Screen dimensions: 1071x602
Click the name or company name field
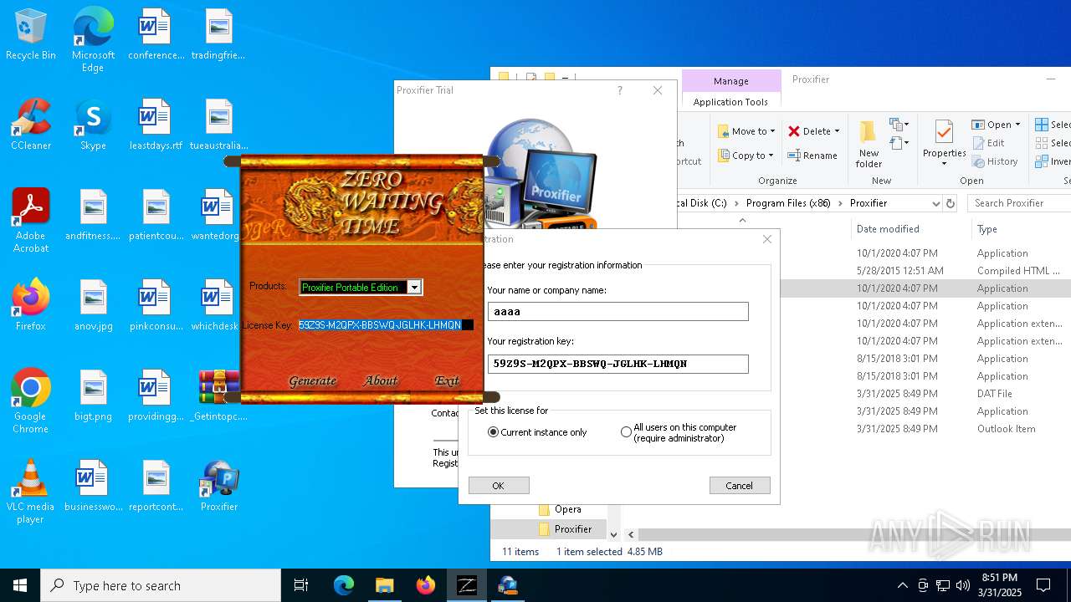tap(617, 312)
